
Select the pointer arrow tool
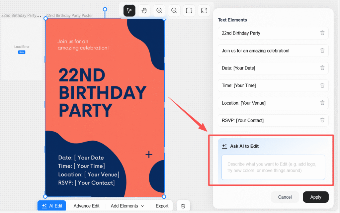tap(129, 11)
